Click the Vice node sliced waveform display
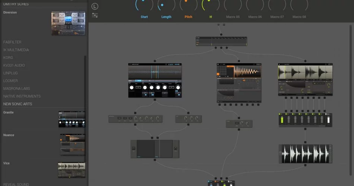 (x=305, y=72)
